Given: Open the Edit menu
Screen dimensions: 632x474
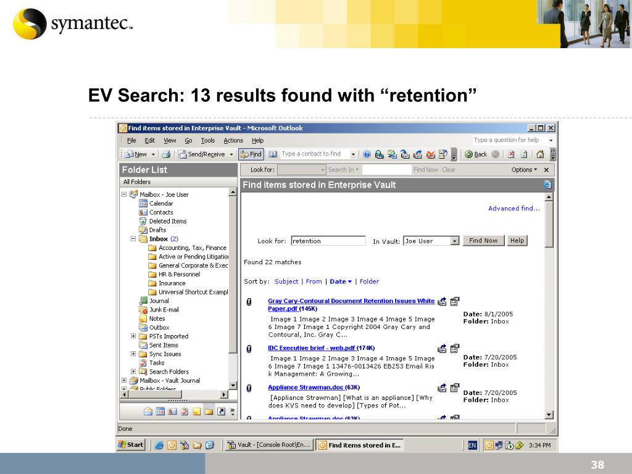Looking at the screenshot, I should click(150, 140).
